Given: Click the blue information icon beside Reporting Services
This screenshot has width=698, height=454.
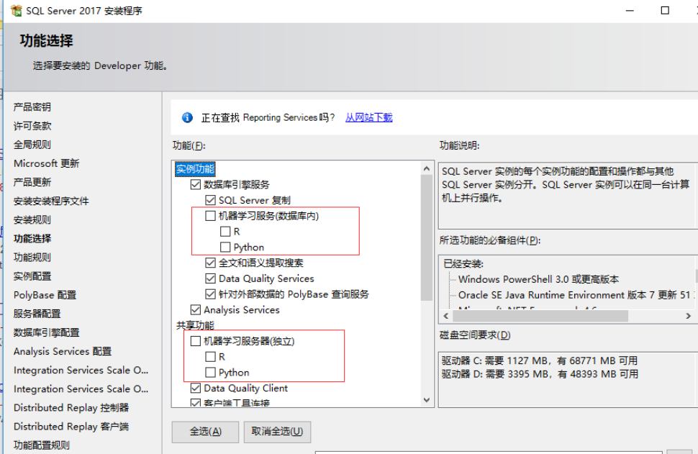Looking at the screenshot, I should pyautogui.click(x=187, y=117).
